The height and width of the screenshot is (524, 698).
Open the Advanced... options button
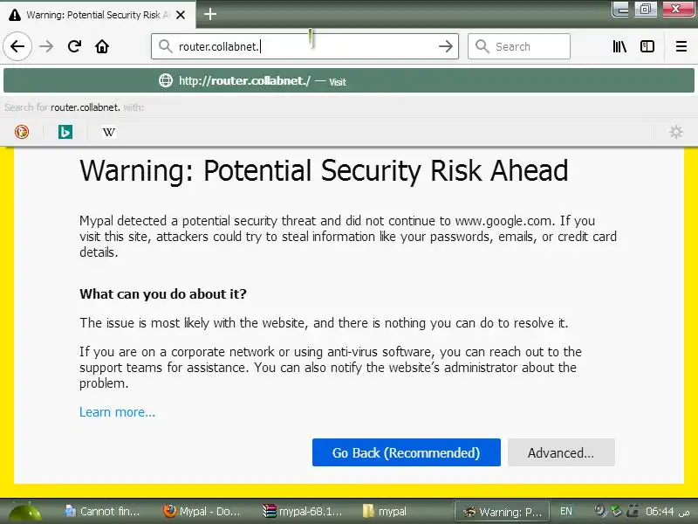561,452
